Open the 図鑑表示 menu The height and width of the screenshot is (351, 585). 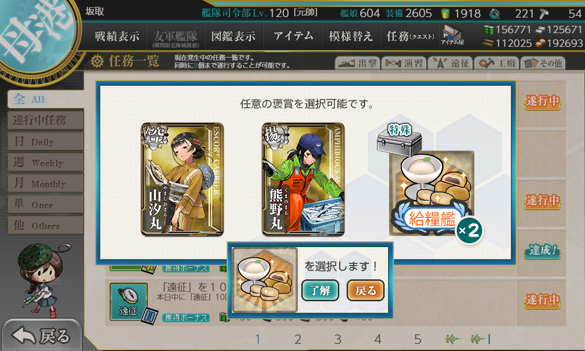234,36
